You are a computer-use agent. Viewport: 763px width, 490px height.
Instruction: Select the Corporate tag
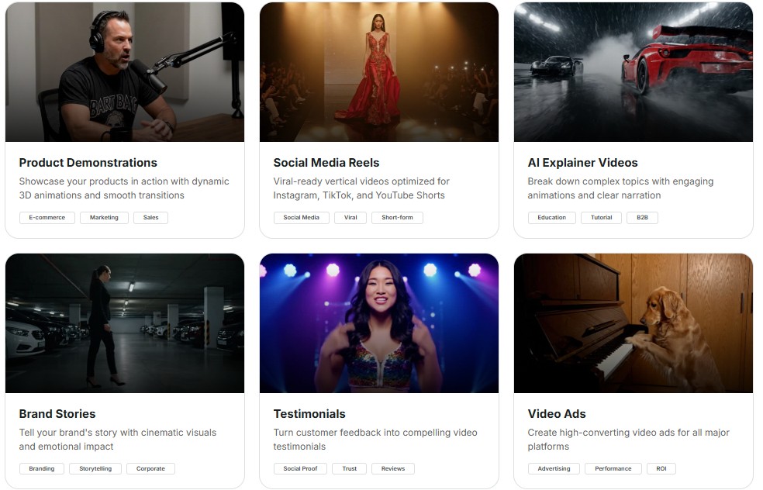(x=150, y=468)
